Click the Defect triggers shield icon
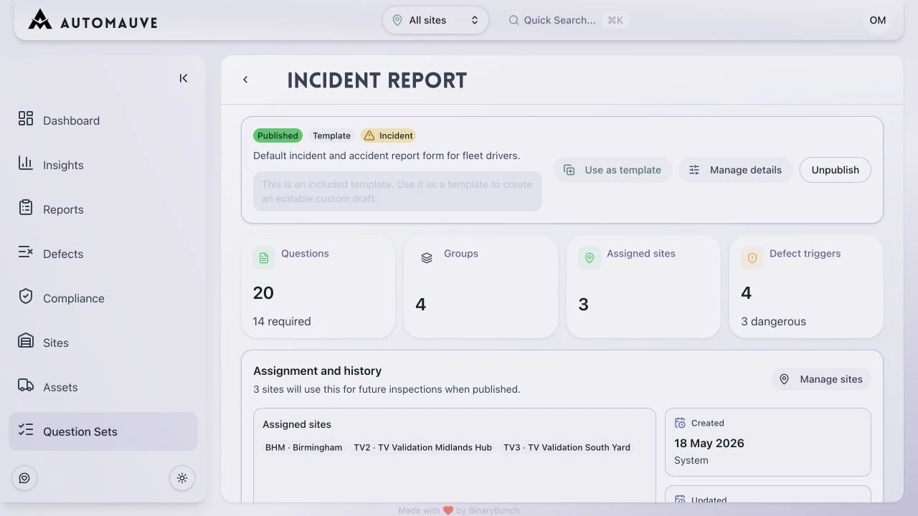The height and width of the screenshot is (516, 918). pos(752,258)
